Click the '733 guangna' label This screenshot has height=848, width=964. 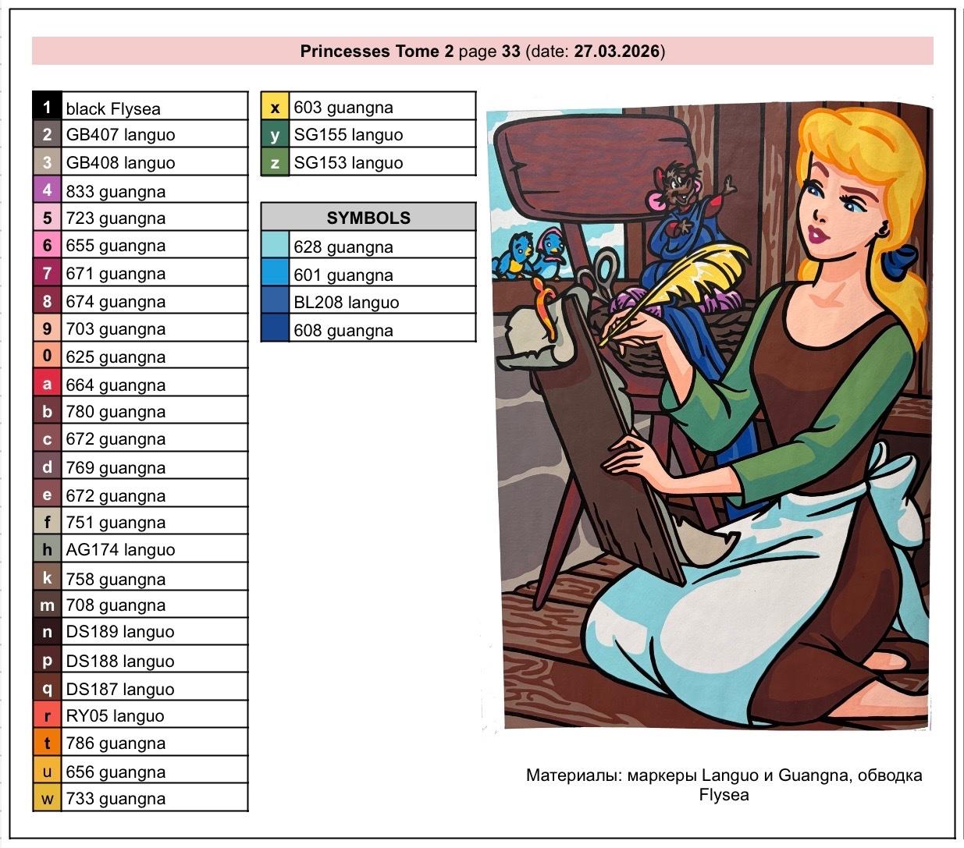[x=116, y=798]
